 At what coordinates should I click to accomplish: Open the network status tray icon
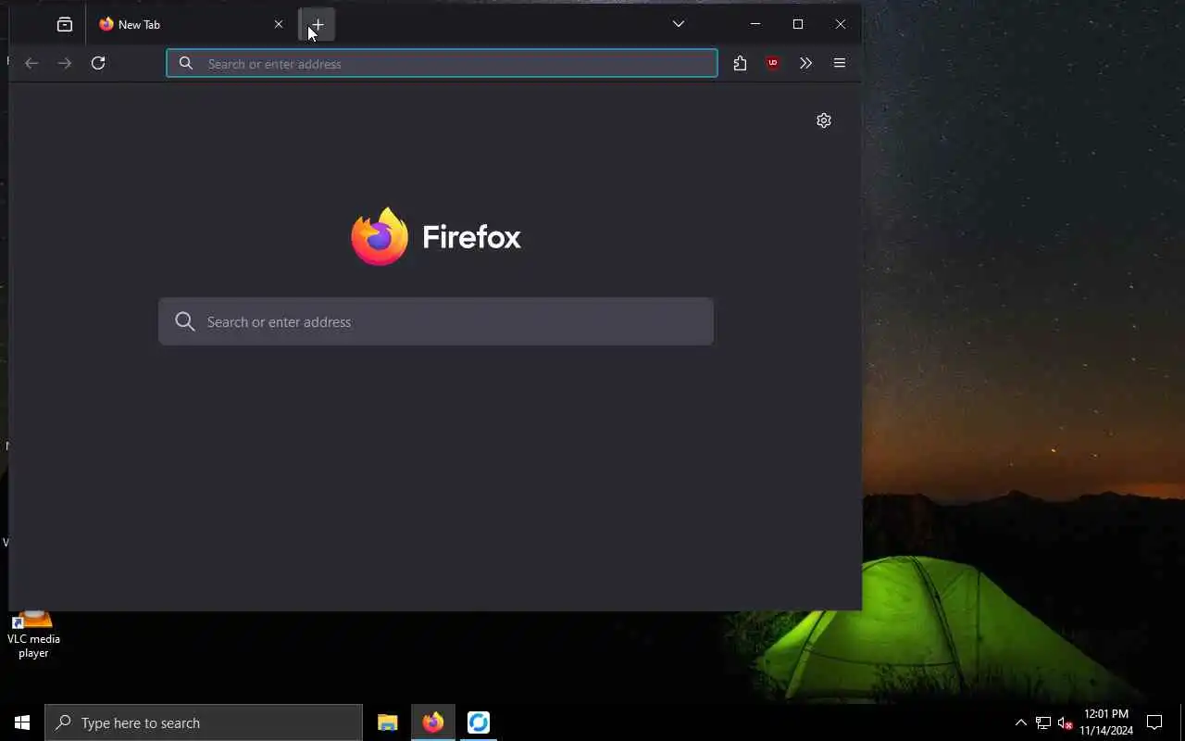click(1043, 722)
